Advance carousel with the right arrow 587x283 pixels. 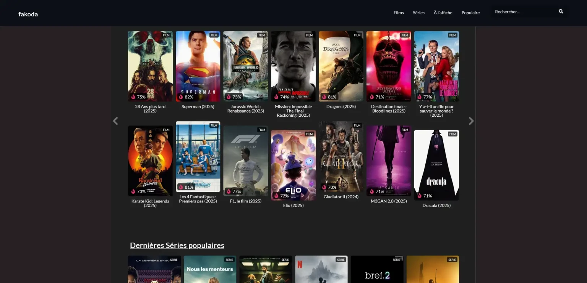tap(471, 121)
